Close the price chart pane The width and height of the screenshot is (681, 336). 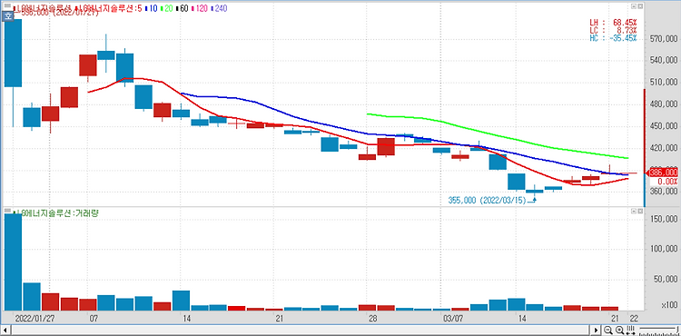(x=639, y=6)
